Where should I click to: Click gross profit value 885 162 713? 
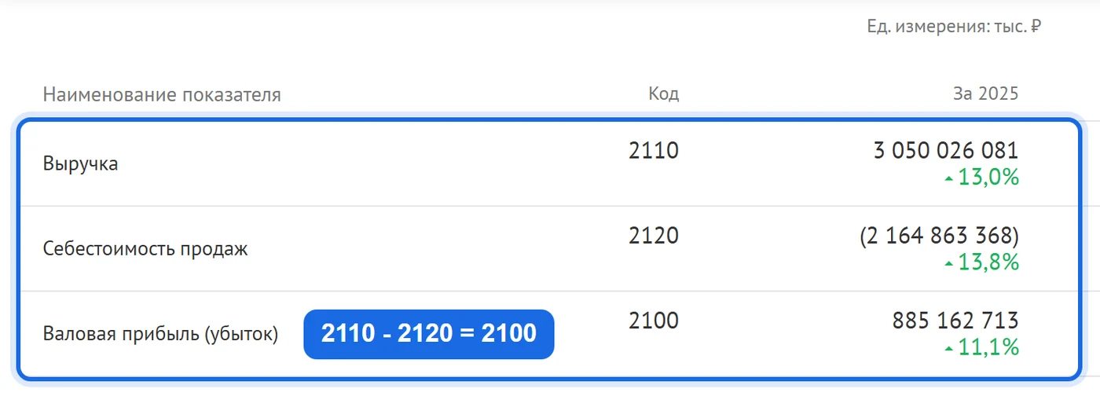[955, 321]
